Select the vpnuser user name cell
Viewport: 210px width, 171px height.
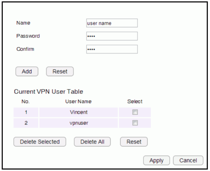78,123
